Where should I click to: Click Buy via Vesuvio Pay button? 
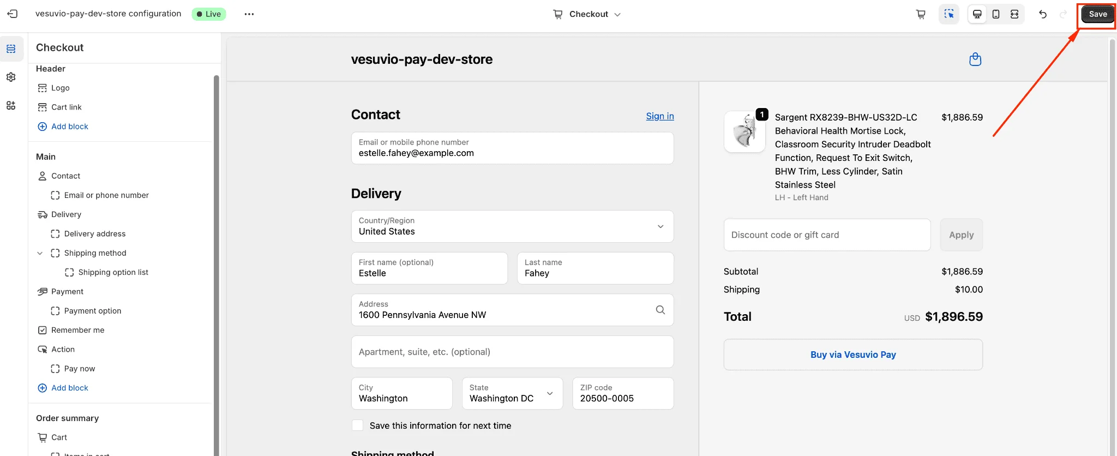pos(853,355)
